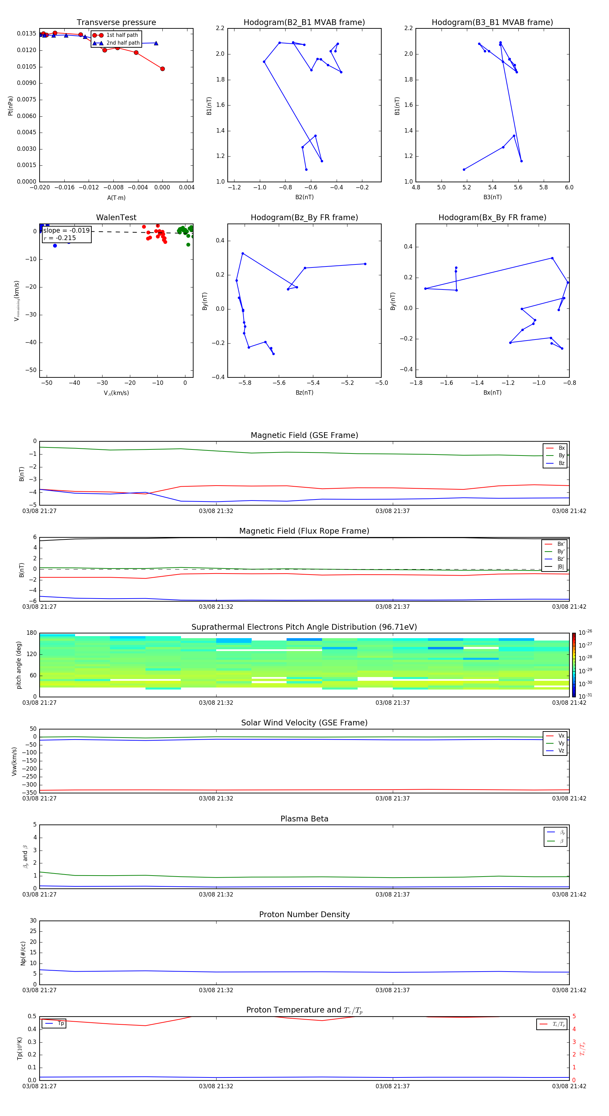The width and height of the screenshot is (609, 1116).
Task: Click the 'Magnetic Field (GSE Frame)' title
Action: [304, 435]
